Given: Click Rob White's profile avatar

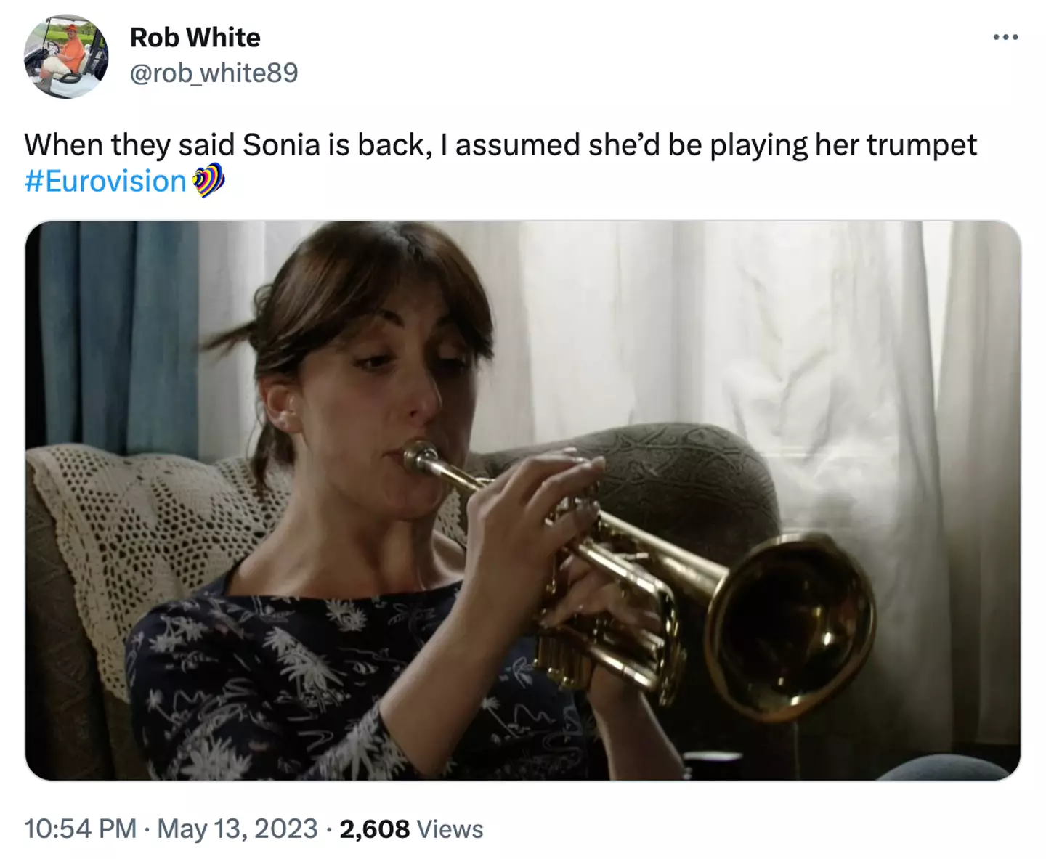Looking at the screenshot, I should 66,57.
